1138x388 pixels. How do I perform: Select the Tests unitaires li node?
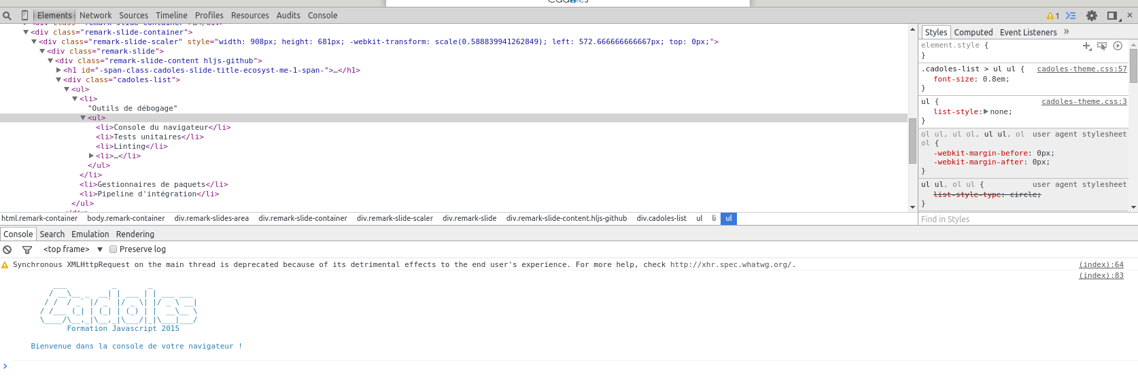pyautogui.click(x=150, y=137)
